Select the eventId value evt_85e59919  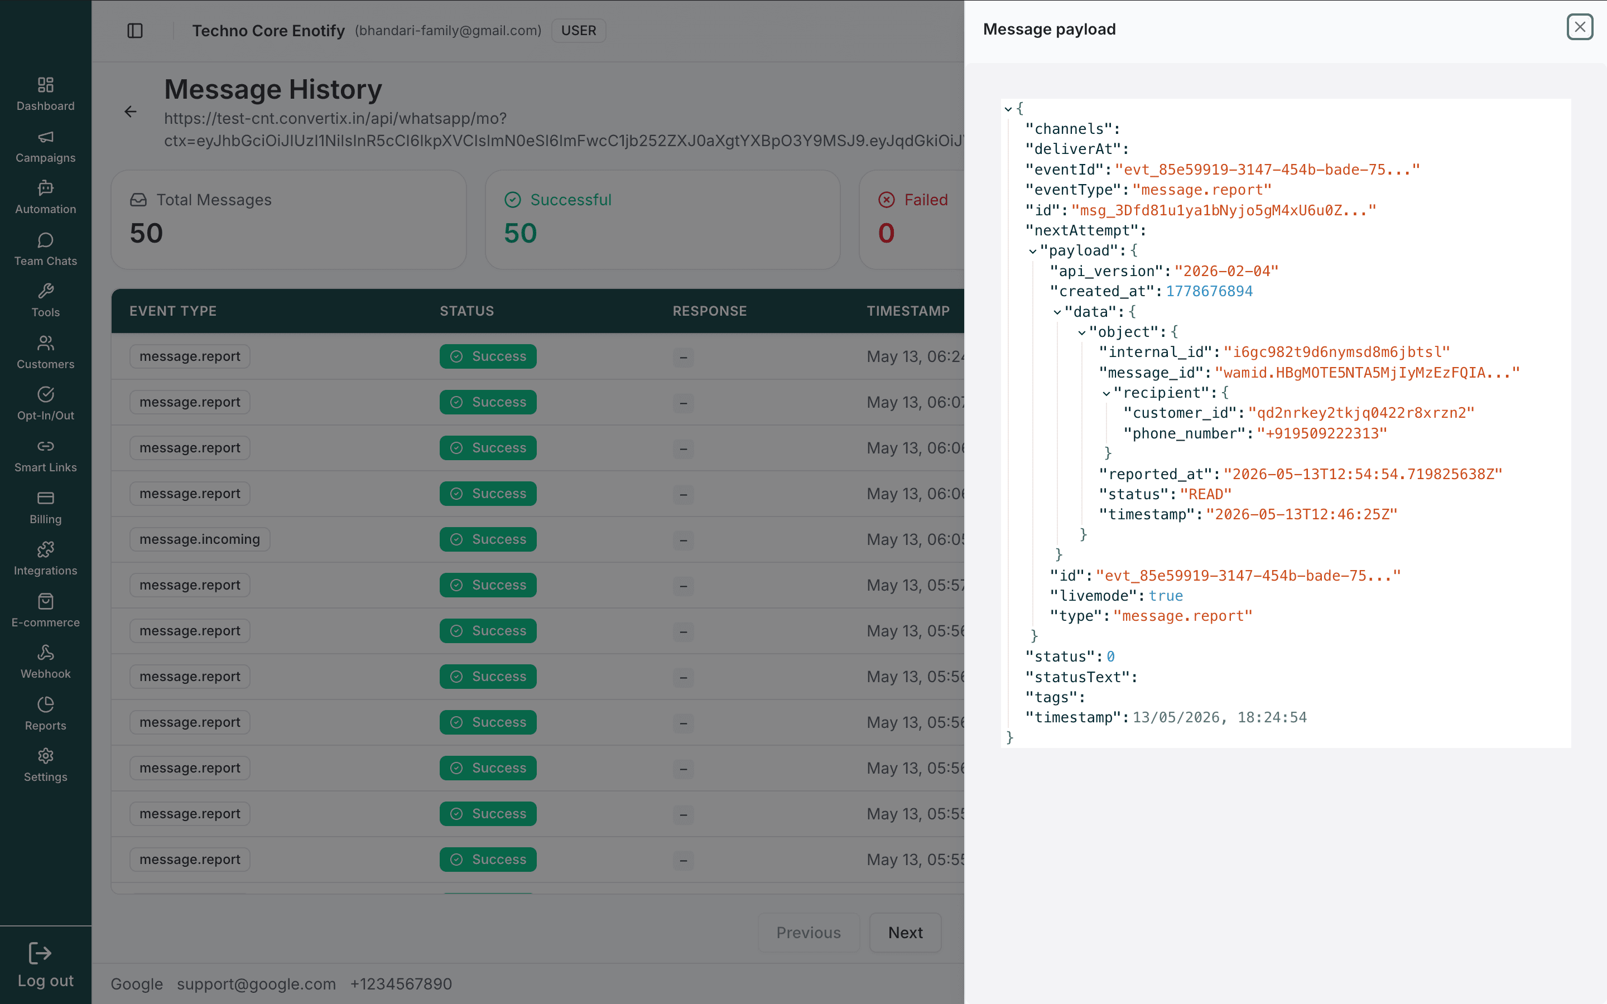1267,170
